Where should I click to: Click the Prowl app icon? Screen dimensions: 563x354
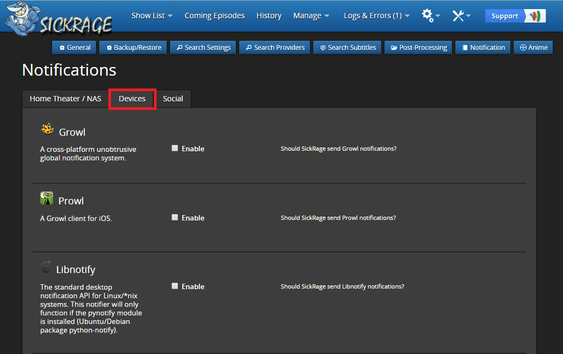pos(47,198)
